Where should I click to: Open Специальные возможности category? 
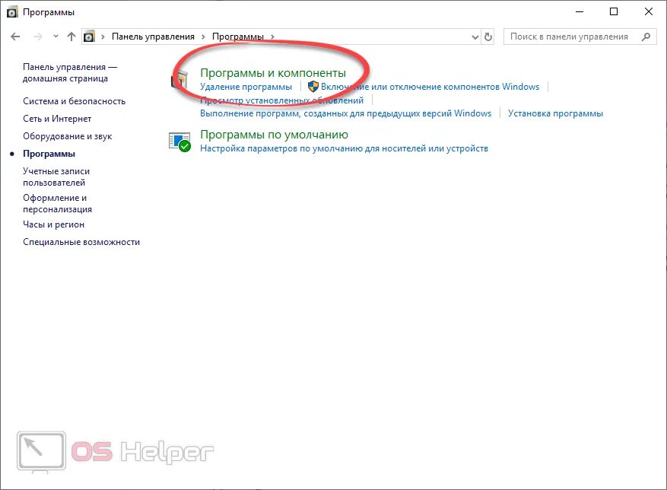coord(81,242)
